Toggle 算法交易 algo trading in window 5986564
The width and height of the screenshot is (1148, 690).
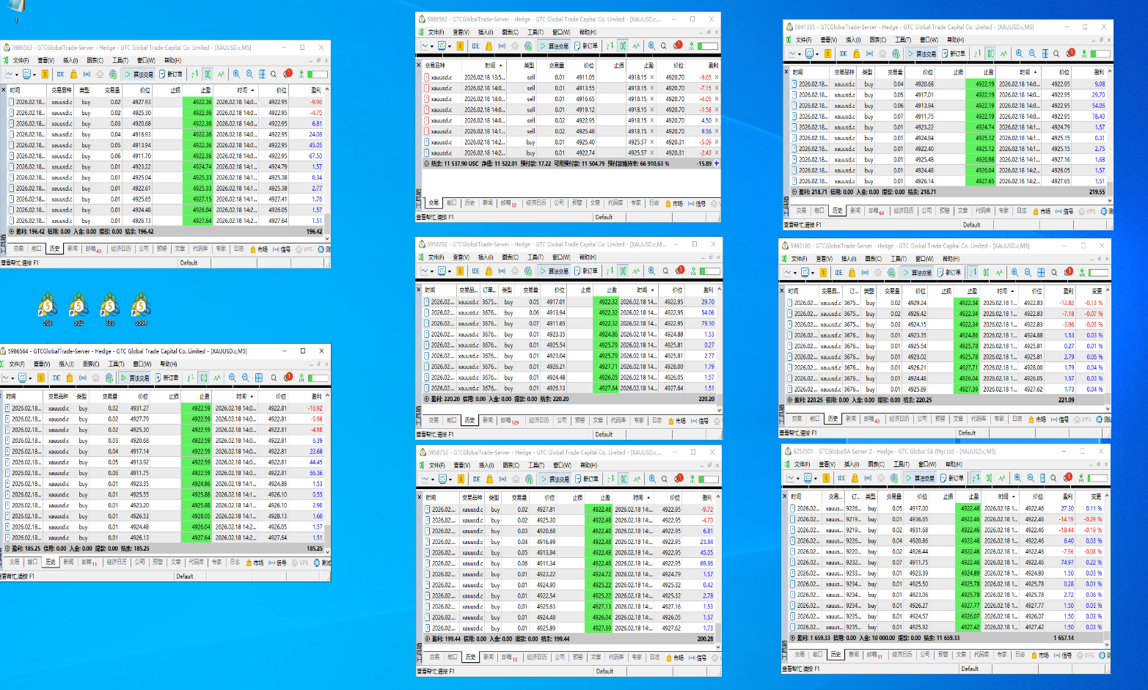coord(134,378)
